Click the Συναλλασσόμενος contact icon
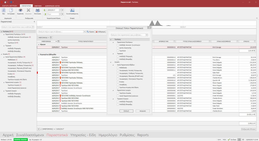This screenshot has height=141, width=259. [72, 10]
